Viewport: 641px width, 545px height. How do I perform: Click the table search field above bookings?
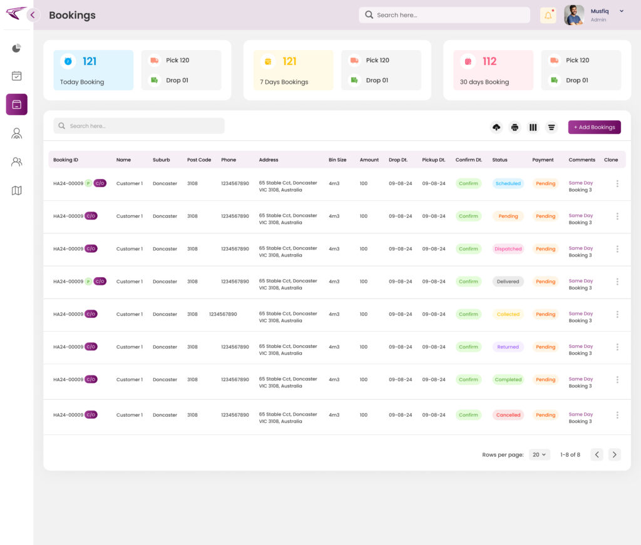coord(139,126)
